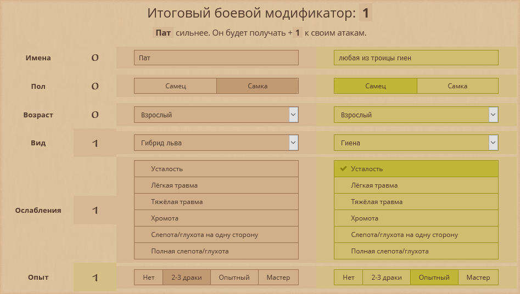Set right experience to 2-3 драки
Image resolution: width=520 pixels, height=294 pixels.
(x=387, y=278)
